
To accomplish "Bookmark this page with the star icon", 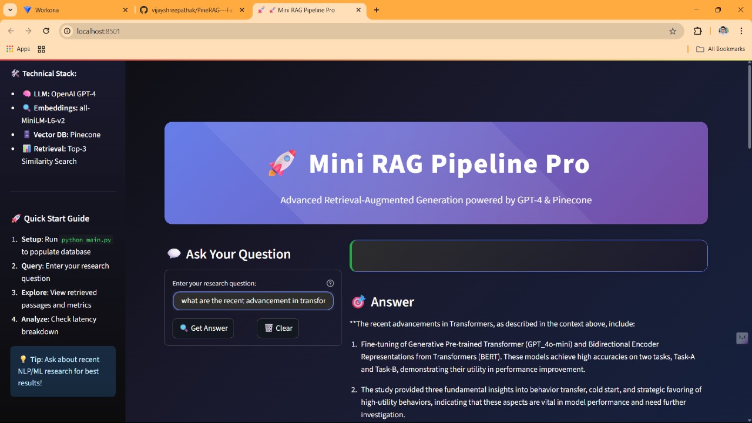I will coord(673,31).
